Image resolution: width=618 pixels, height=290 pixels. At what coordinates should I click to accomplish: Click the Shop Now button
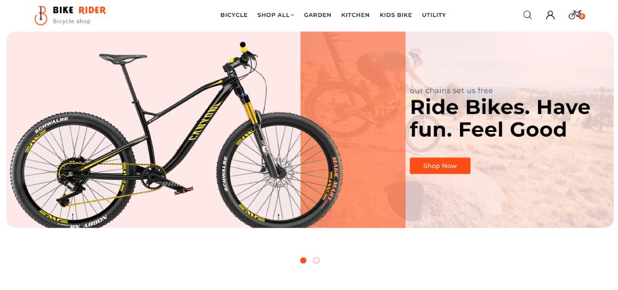pos(440,166)
